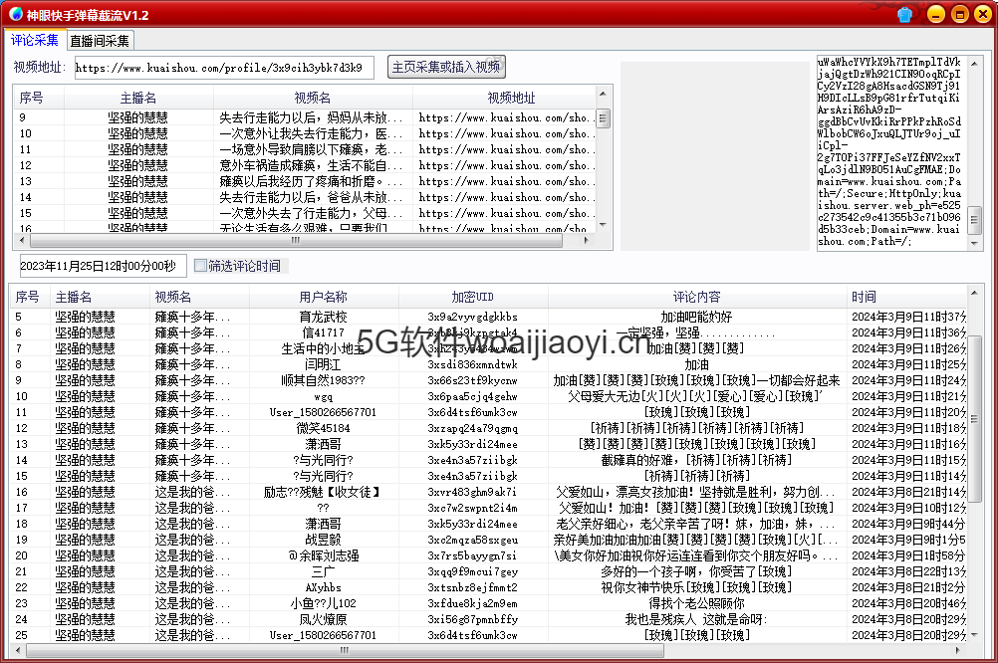Viewport: 998px width, 663px height.
Task: Focus the 视频地址 URL input field
Action: (x=224, y=68)
